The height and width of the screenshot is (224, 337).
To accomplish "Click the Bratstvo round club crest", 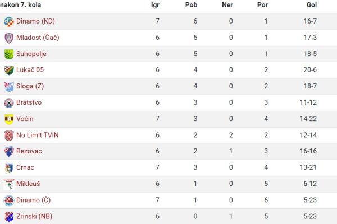I will pos(9,103).
